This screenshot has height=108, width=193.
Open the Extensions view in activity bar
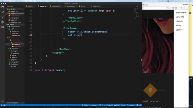coord(2,27)
